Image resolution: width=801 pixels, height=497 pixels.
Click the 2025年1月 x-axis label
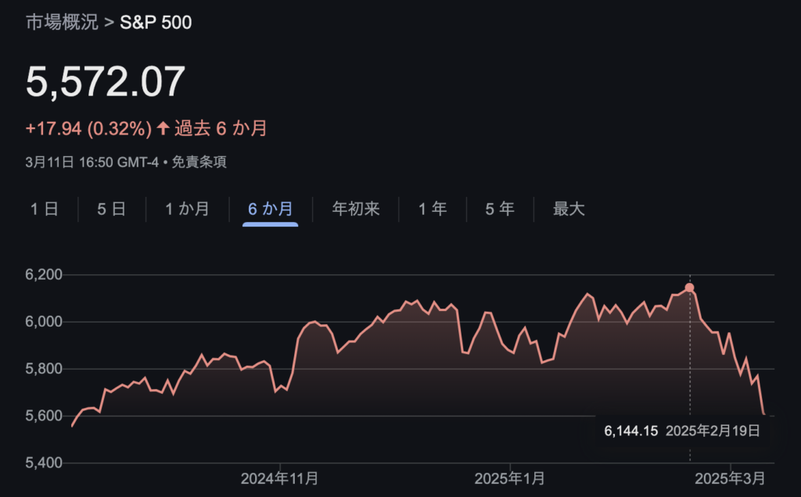(x=509, y=477)
